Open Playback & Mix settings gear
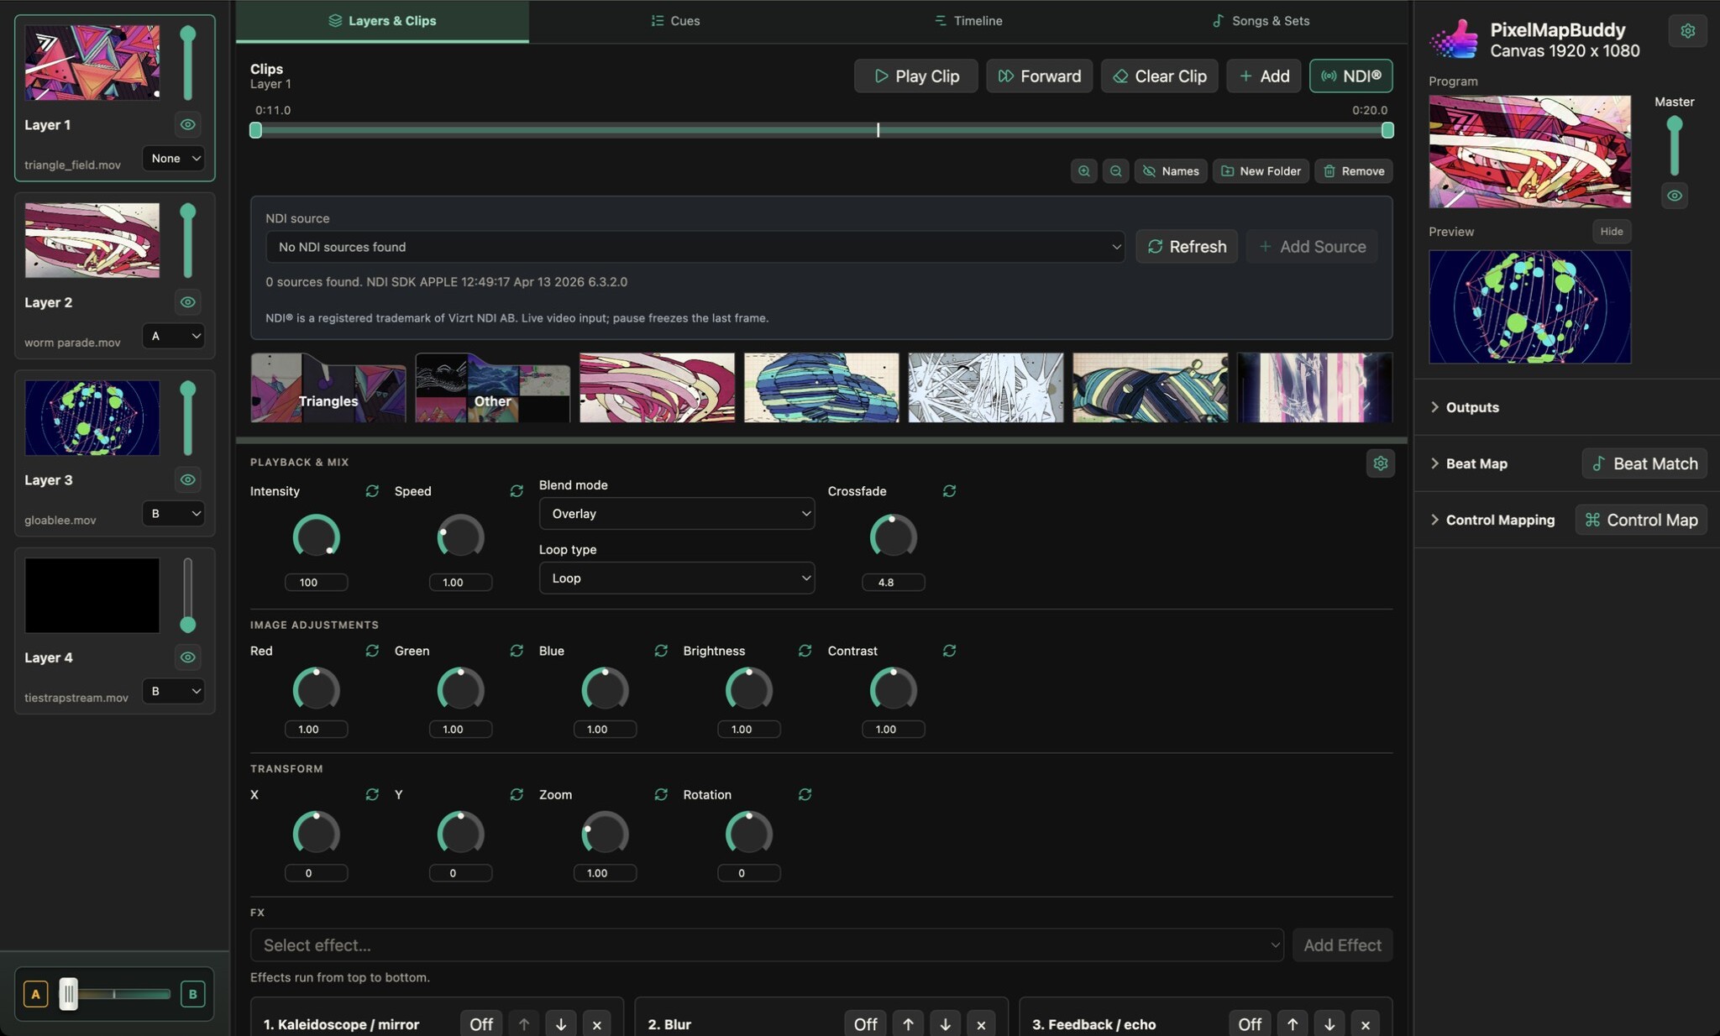 pos(1380,463)
